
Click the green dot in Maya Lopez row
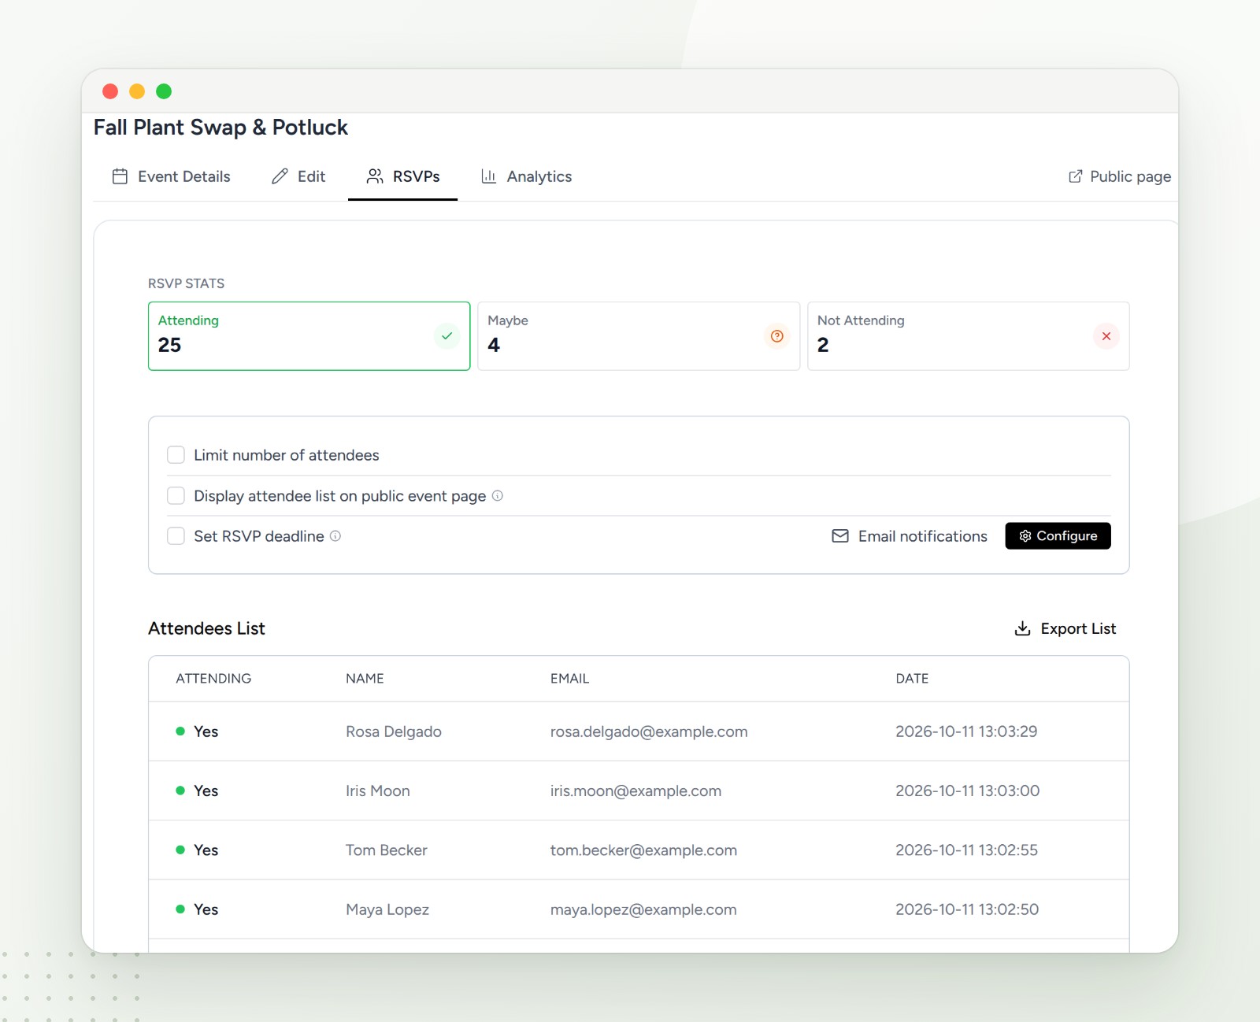point(180,909)
